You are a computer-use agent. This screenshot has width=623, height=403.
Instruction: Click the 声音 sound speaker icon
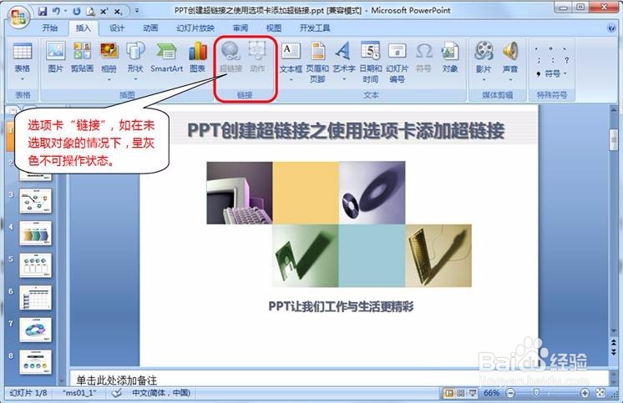(510, 52)
